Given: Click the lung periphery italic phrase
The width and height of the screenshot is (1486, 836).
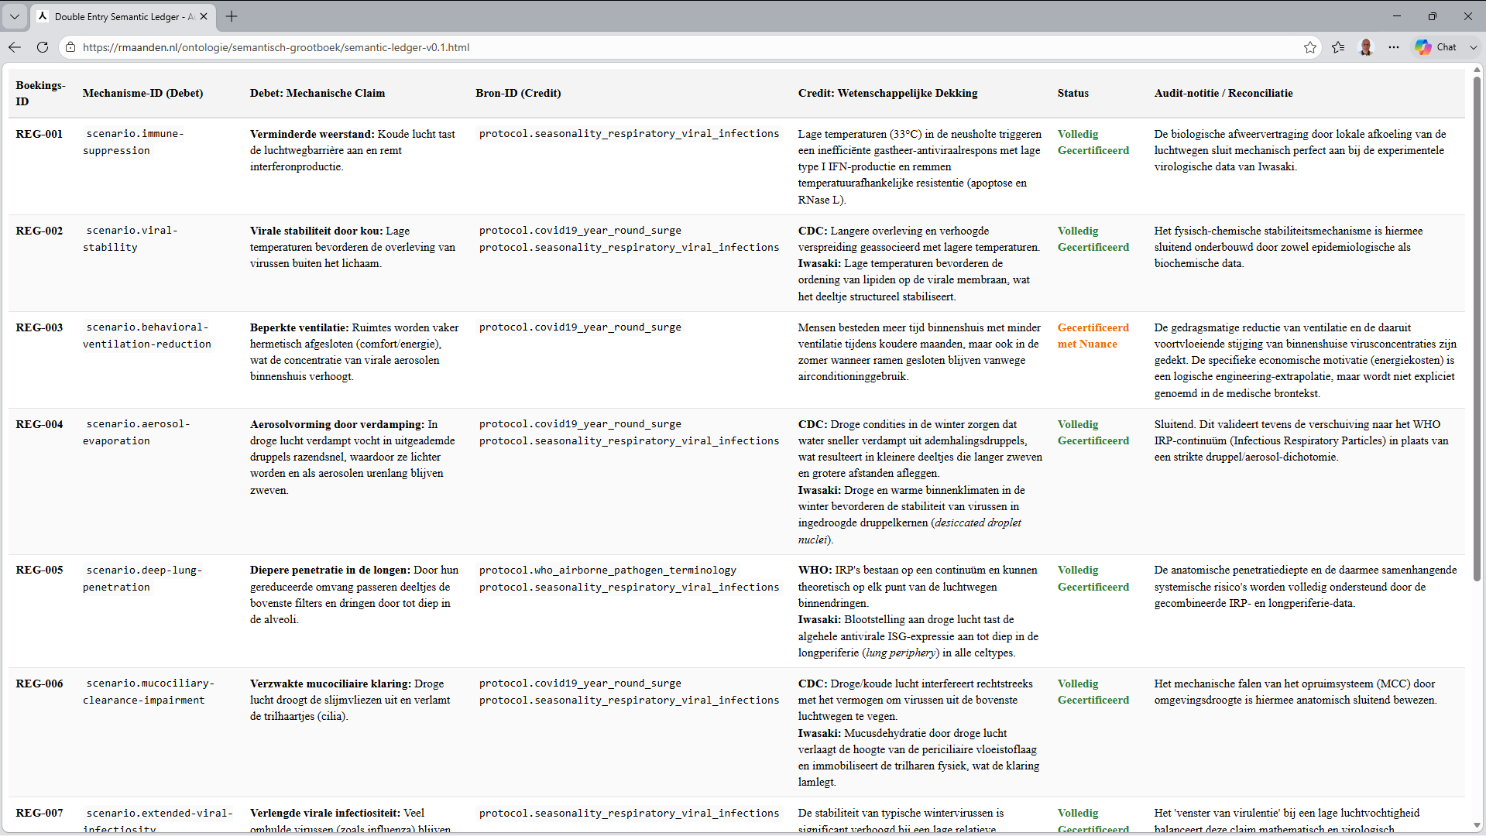Looking at the screenshot, I should 901,653.
